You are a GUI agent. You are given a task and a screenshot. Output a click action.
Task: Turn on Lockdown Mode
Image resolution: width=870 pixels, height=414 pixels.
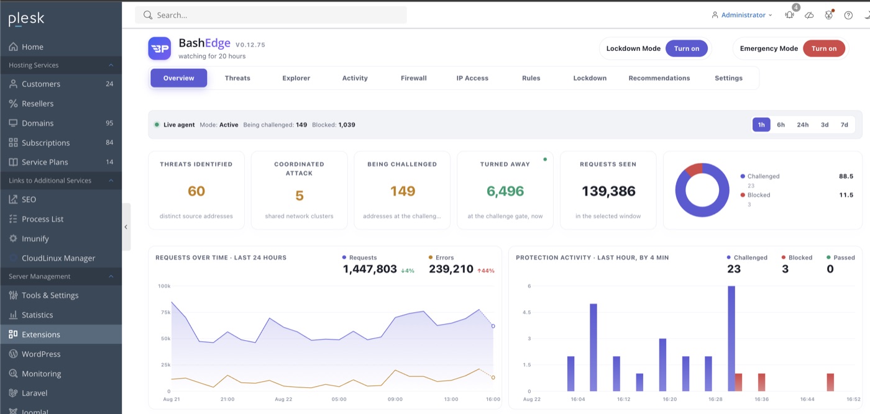tap(687, 48)
